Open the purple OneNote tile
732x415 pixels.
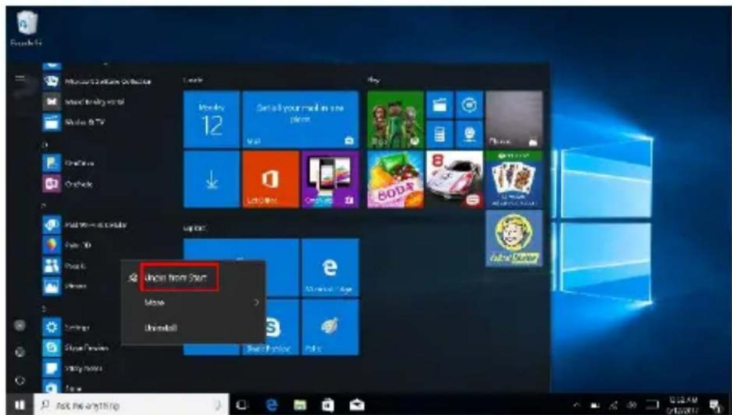(x=330, y=179)
